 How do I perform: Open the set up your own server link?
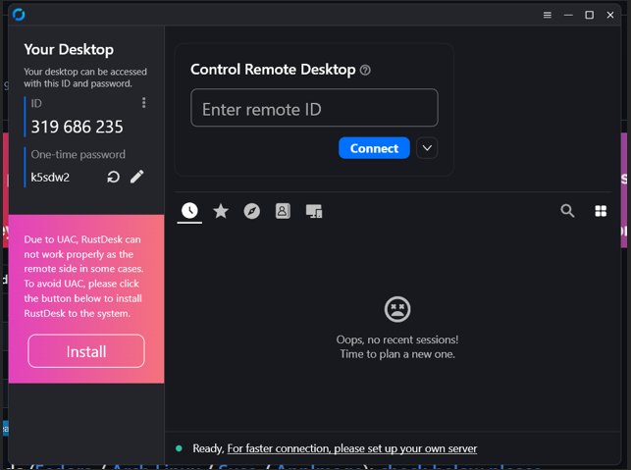click(x=351, y=448)
